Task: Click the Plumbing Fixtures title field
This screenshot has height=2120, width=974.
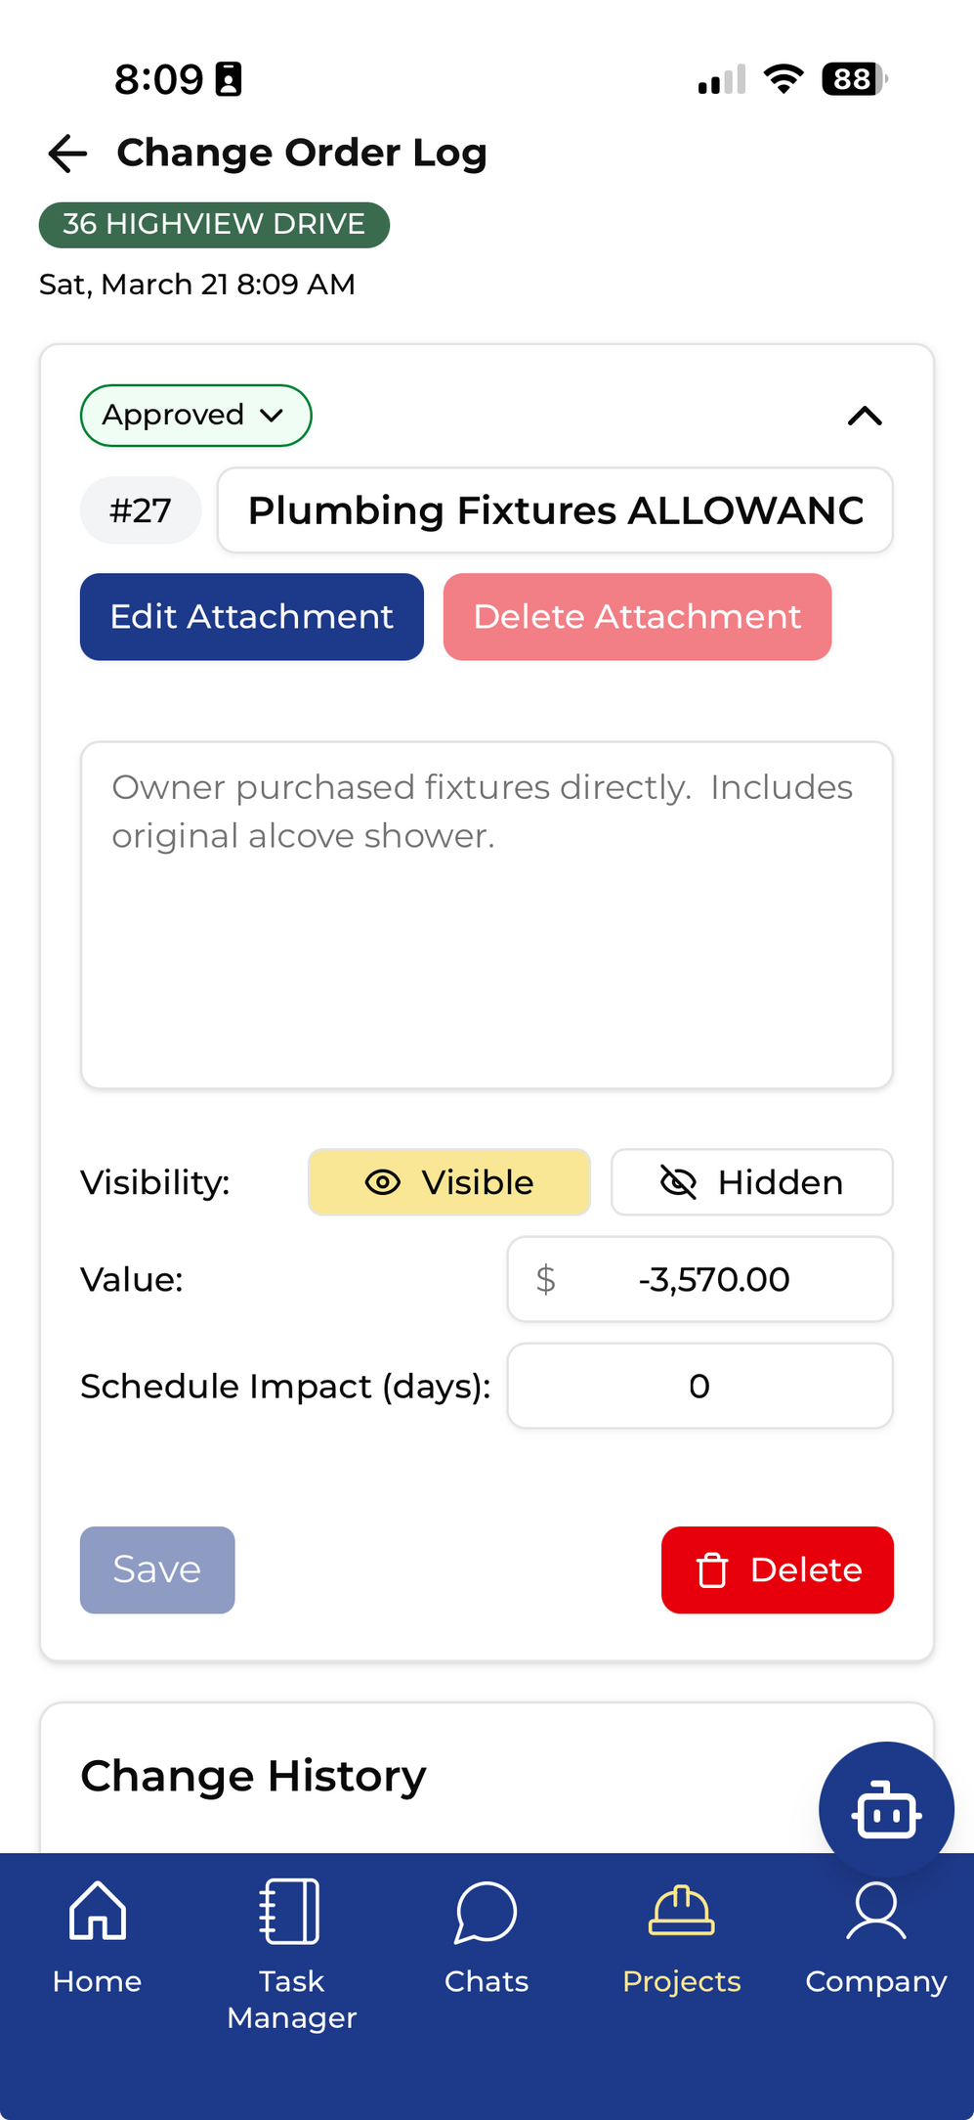Action: (x=555, y=510)
